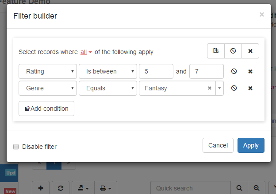The height and width of the screenshot is (194, 276).
Task: Expand the Genre field dropdown
Action: (x=48, y=88)
